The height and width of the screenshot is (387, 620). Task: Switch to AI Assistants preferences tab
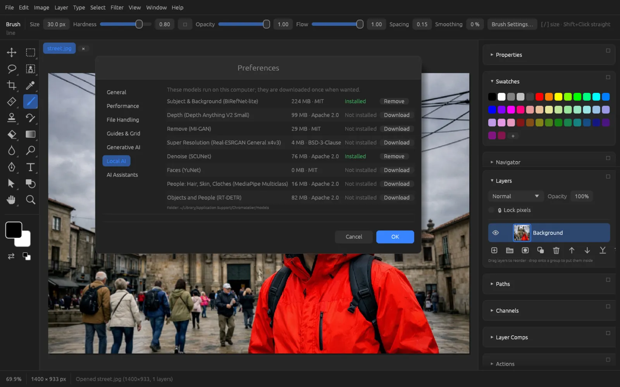(x=122, y=175)
